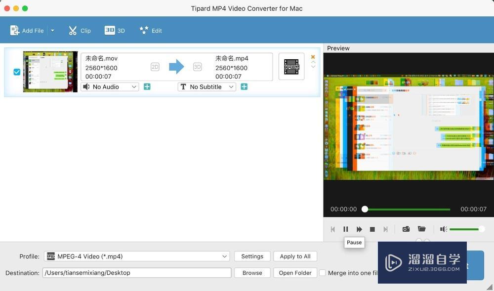Select the 未命名.mov video thumbnail
Image resolution: width=494 pixels, height=291 pixels.
tap(50, 72)
